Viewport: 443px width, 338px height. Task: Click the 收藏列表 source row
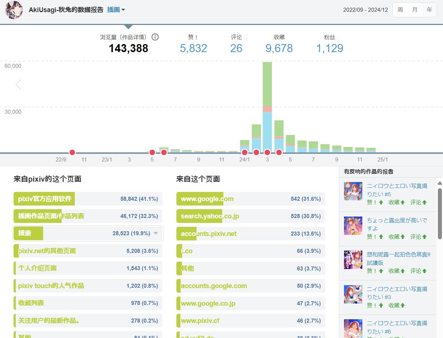pos(88,303)
